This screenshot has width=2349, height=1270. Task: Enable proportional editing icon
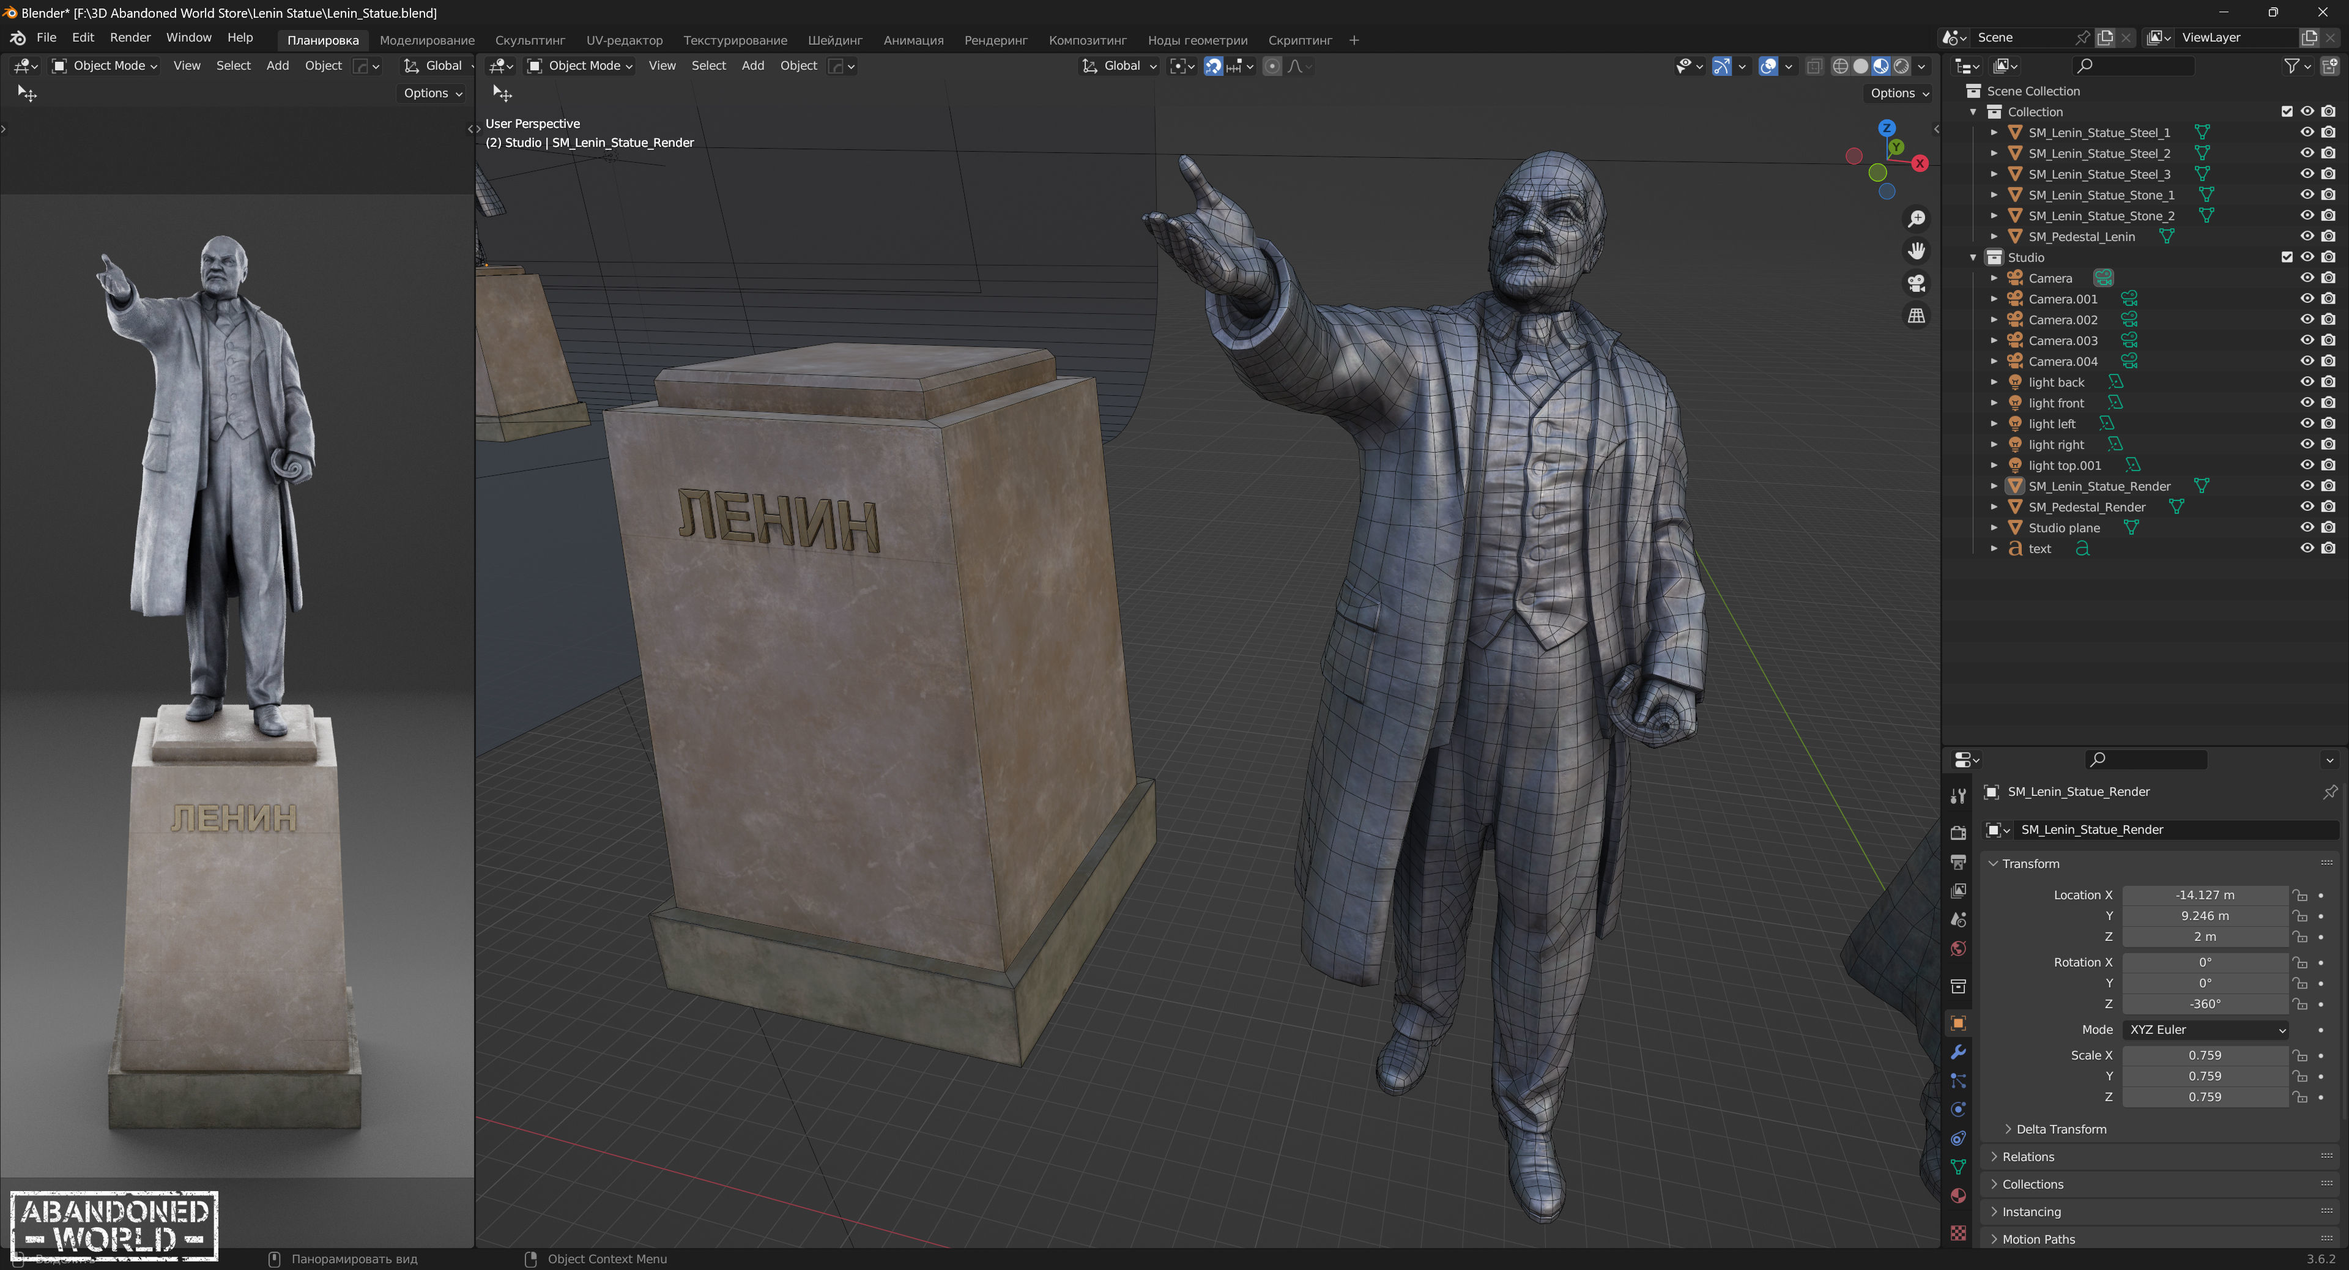[x=1272, y=65]
